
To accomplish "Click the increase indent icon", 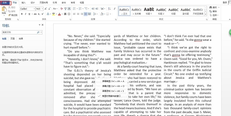I will (x=97, y=9).
